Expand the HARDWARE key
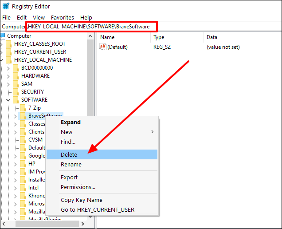The height and width of the screenshot is (229, 282). coord(8,76)
